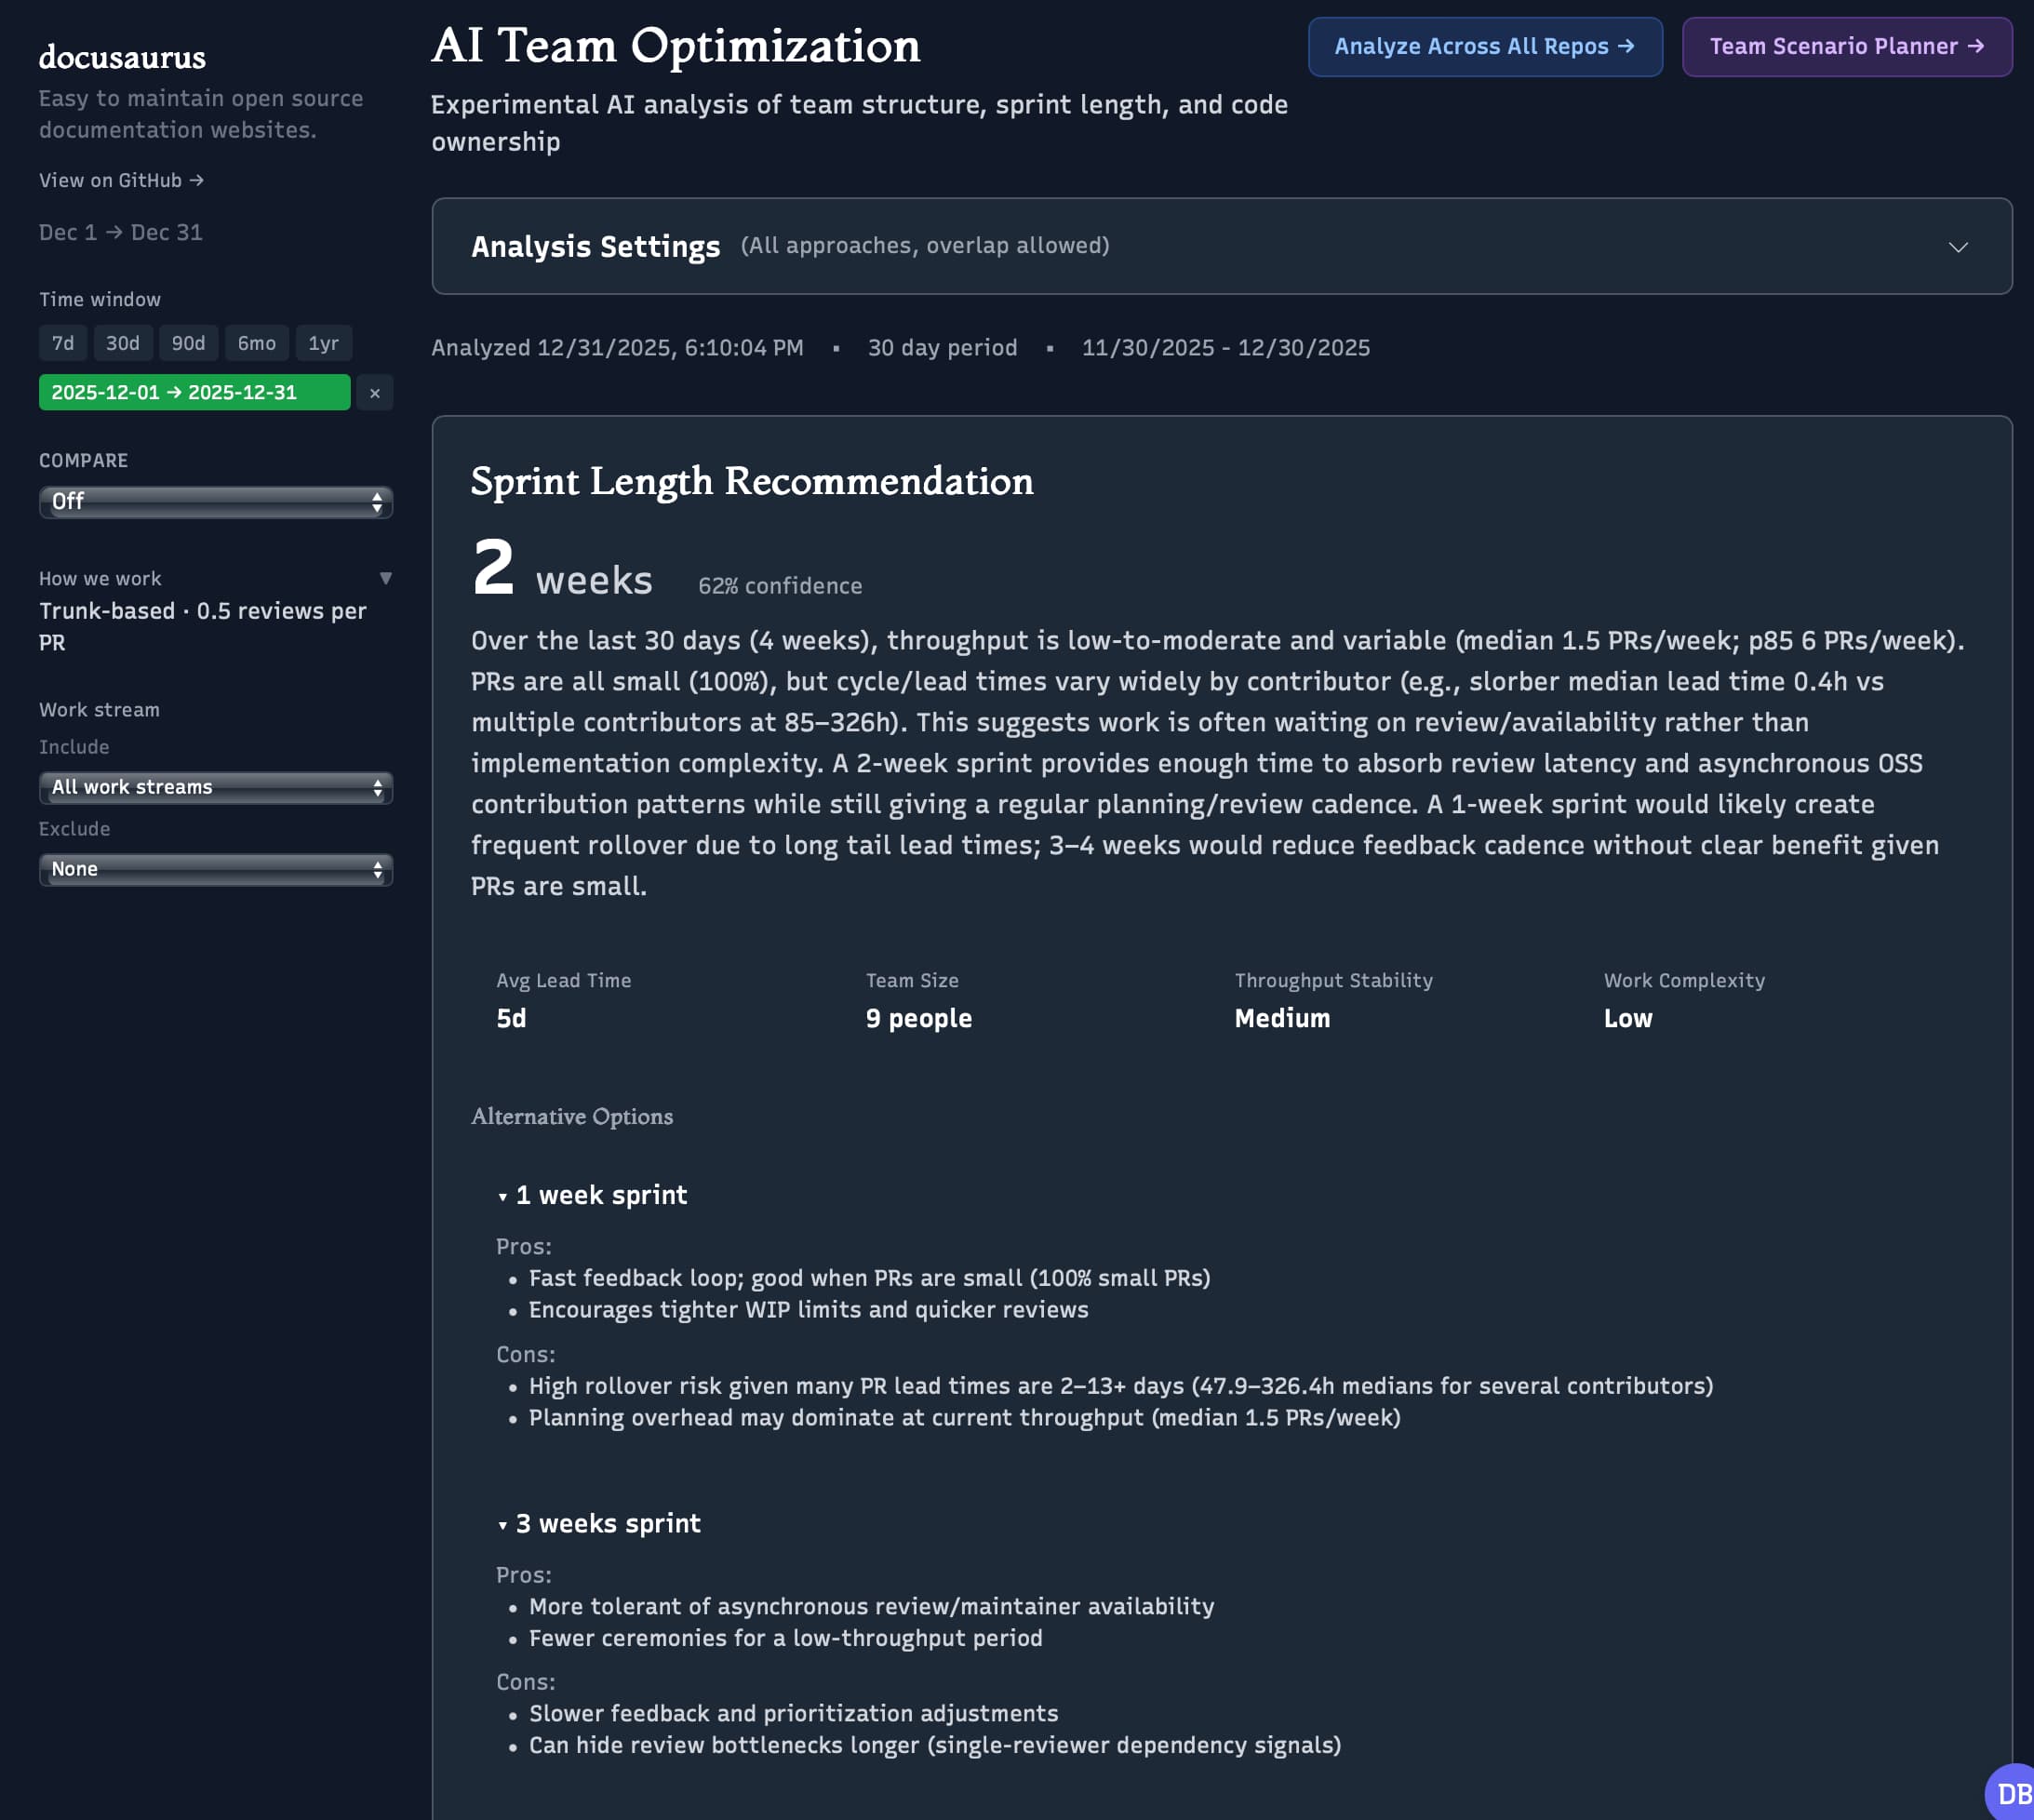Viewport: 2034px width, 1820px height.
Task: Open the Team Scenario Planner
Action: (1846, 47)
